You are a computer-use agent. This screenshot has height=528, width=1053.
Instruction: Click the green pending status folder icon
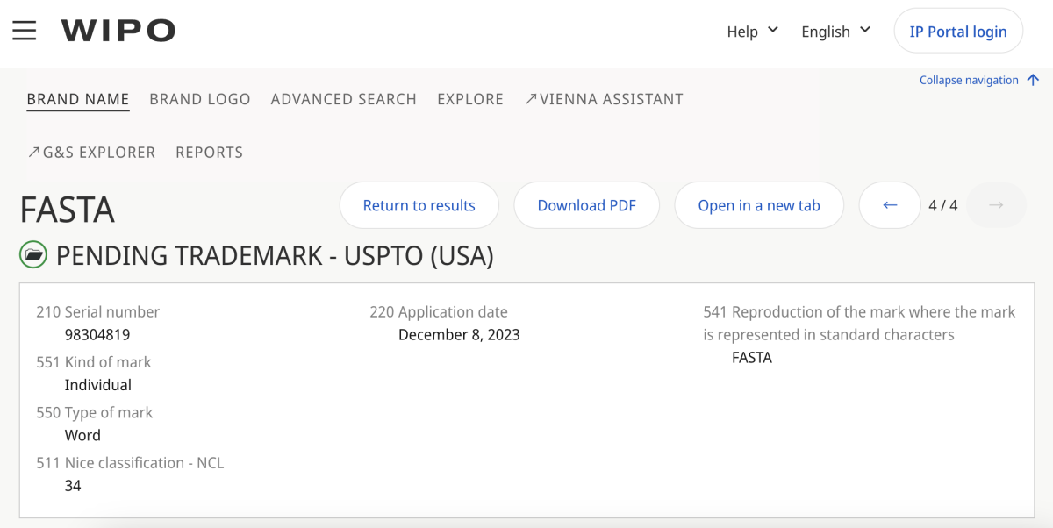click(x=32, y=255)
